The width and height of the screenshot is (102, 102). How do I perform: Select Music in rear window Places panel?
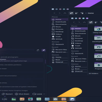(x=59, y=27)
